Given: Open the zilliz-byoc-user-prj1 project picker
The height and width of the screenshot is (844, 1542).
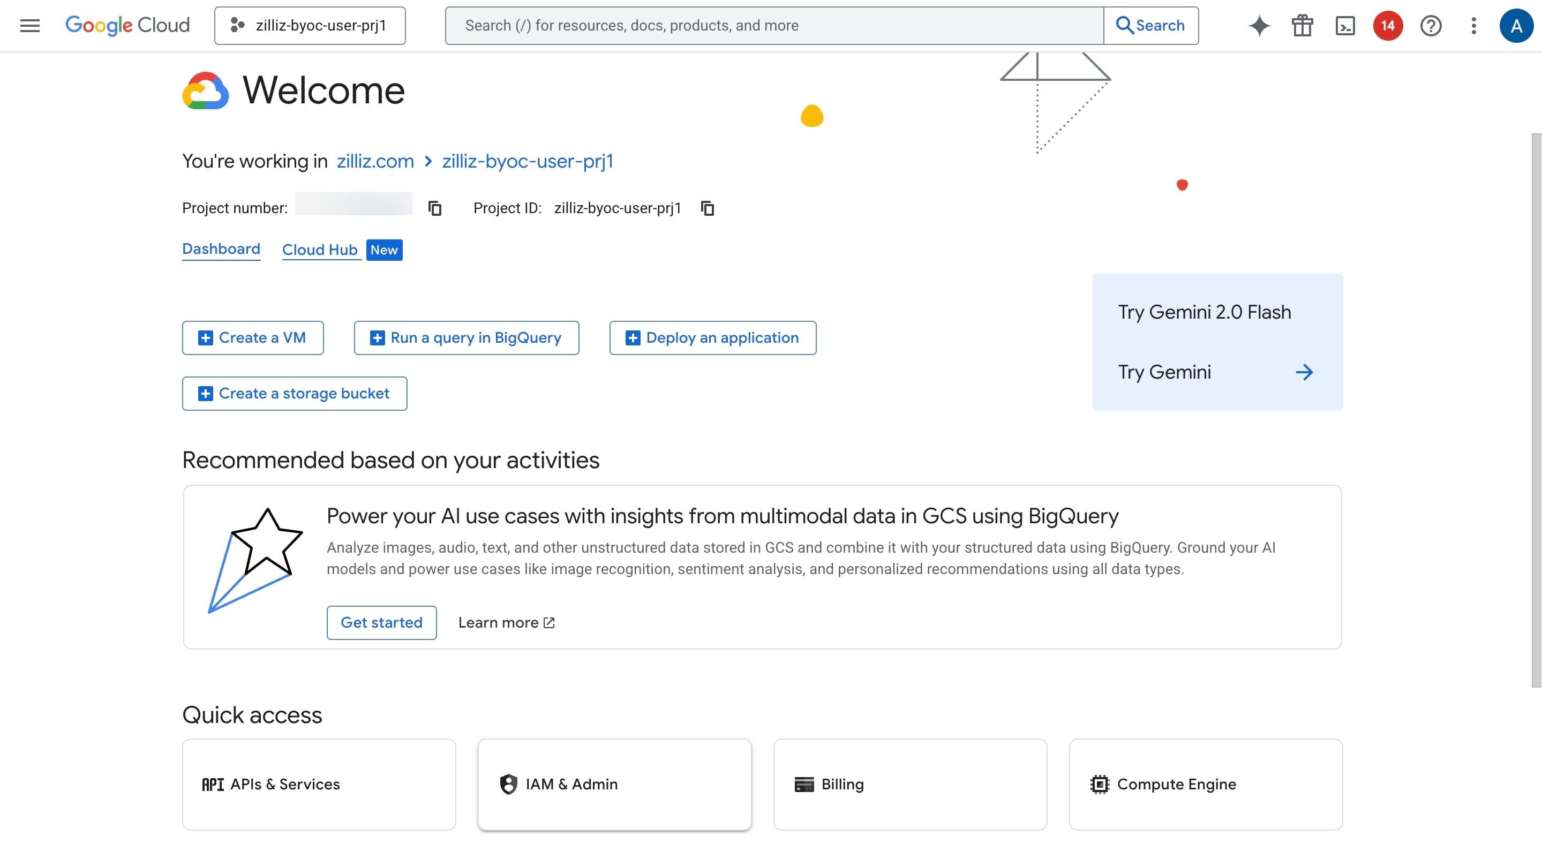Looking at the screenshot, I should [x=310, y=26].
